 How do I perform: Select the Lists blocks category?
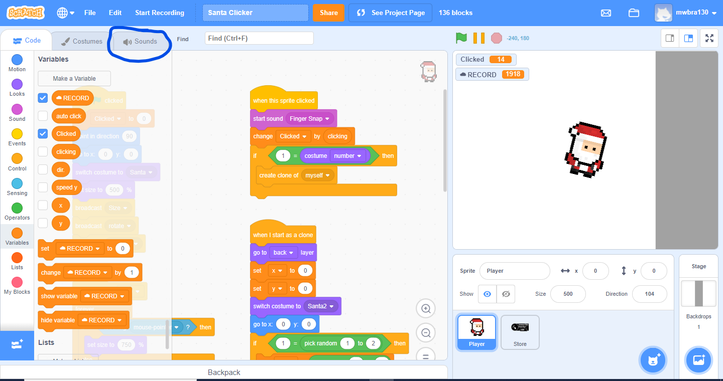click(x=17, y=261)
